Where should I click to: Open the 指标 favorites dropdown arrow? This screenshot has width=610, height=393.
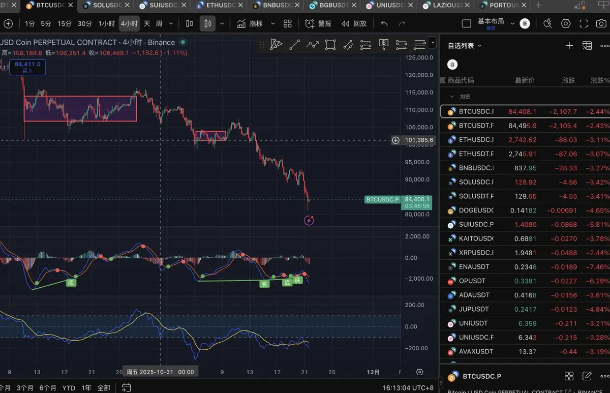coord(273,23)
